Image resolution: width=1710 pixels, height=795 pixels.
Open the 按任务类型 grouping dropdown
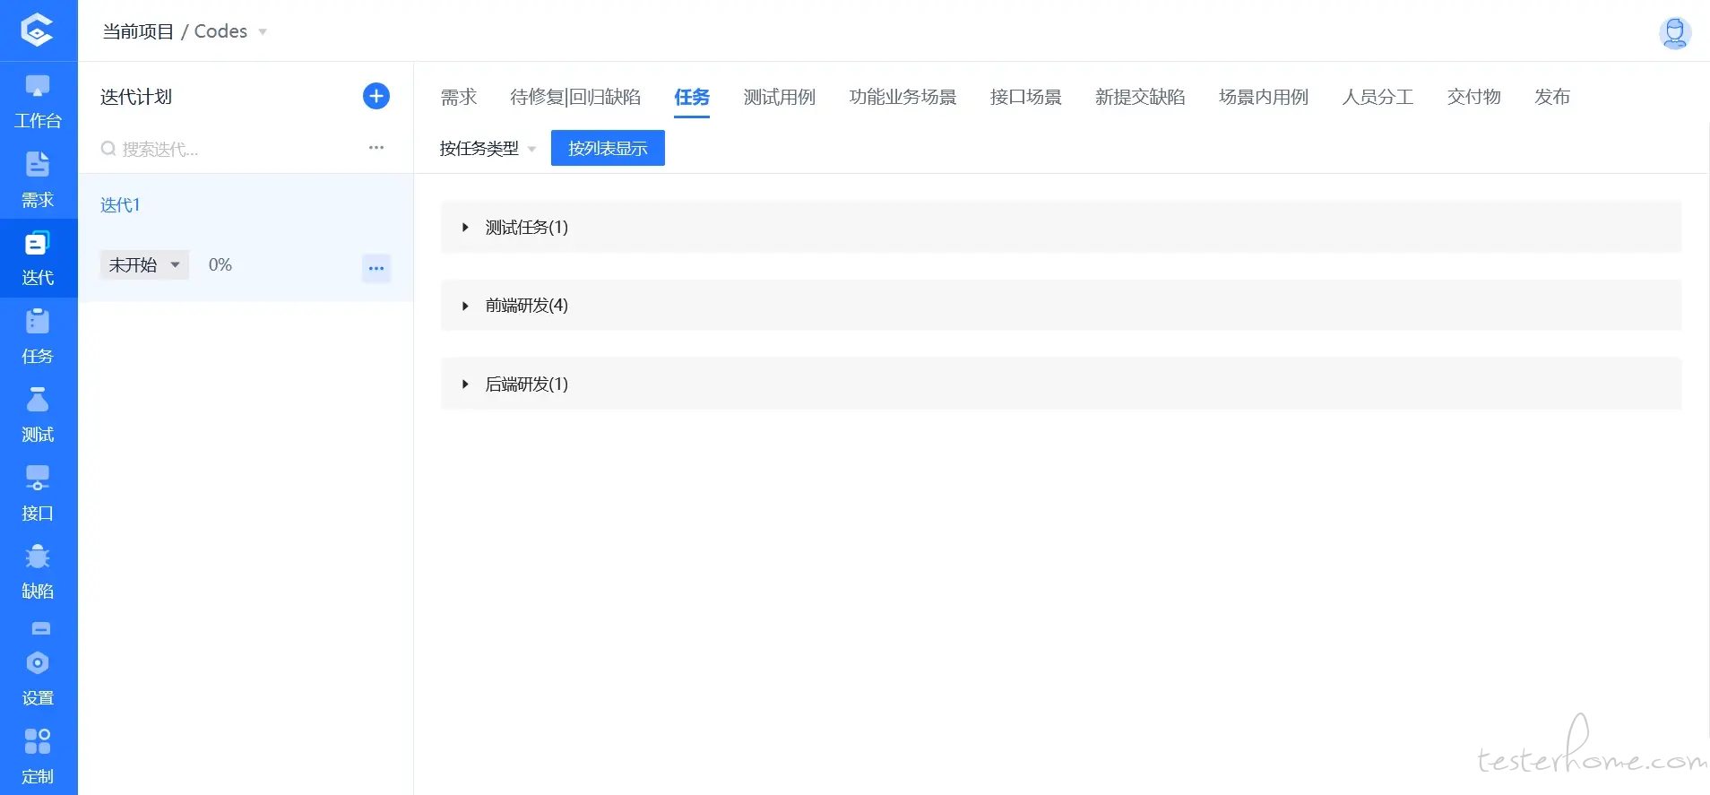click(x=488, y=149)
